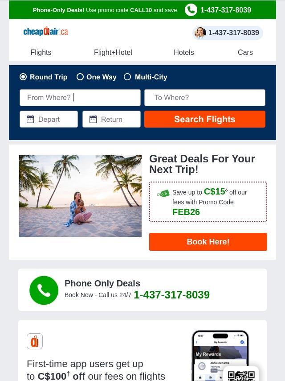The height and width of the screenshot is (381, 285).
Task: Select the One Way radio button
Action: [x=80, y=77]
